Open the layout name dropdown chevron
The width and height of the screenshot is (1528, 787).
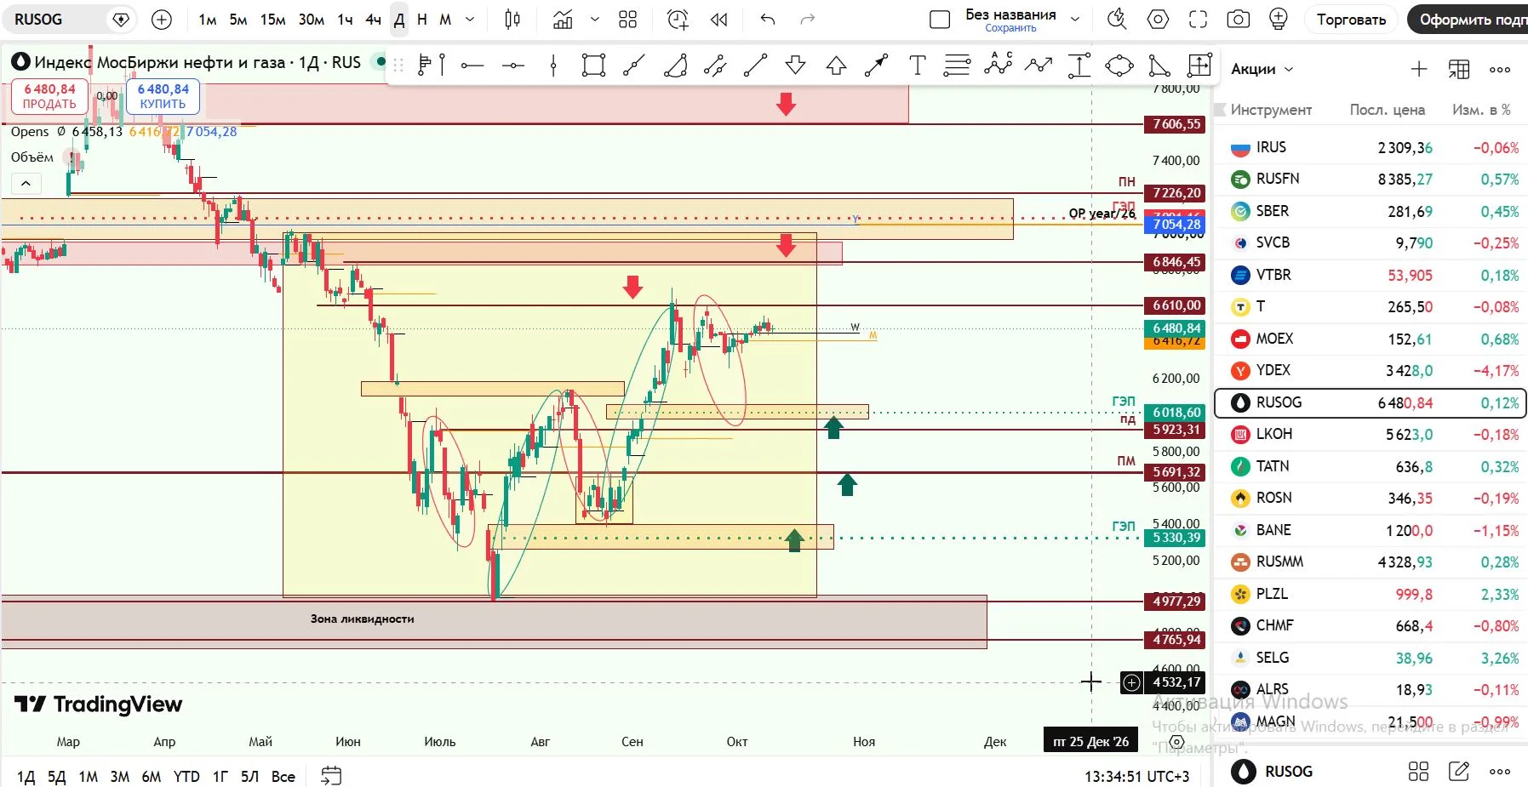click(x=1075, y=20)
